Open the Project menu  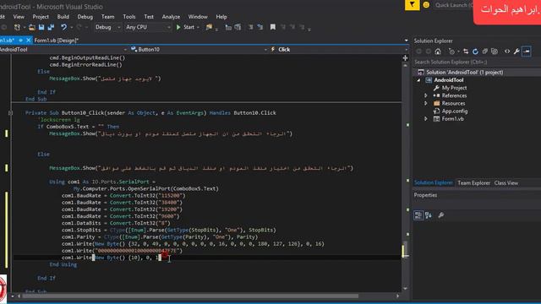click(x=41, y=17)
